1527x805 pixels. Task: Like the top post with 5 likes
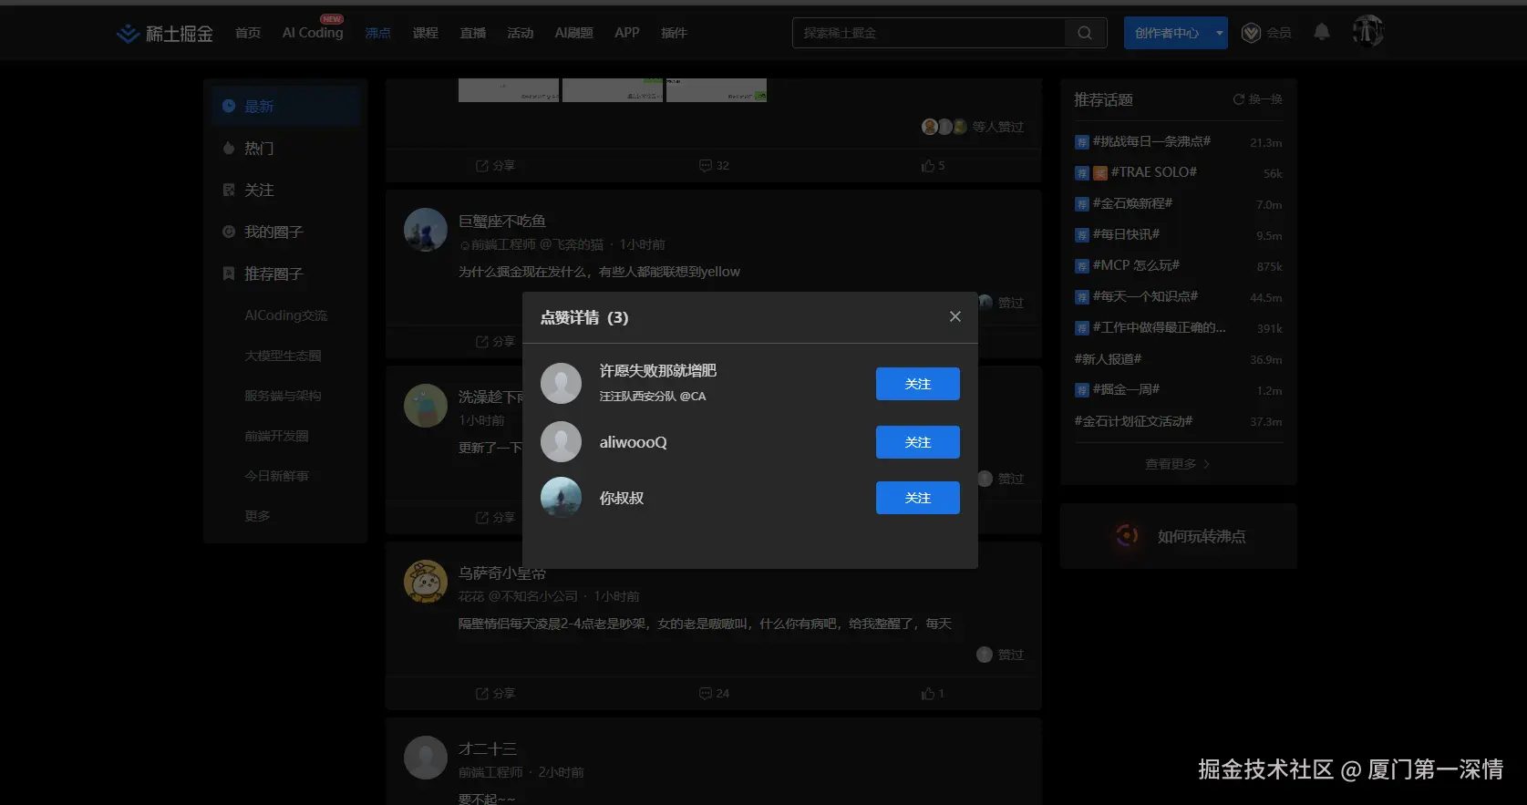coord(933,166)
